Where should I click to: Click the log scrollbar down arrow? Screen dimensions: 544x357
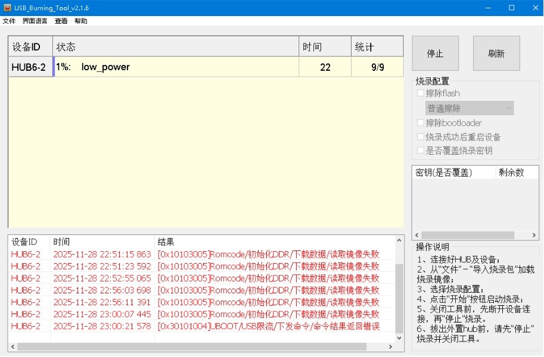coord(399,338)
